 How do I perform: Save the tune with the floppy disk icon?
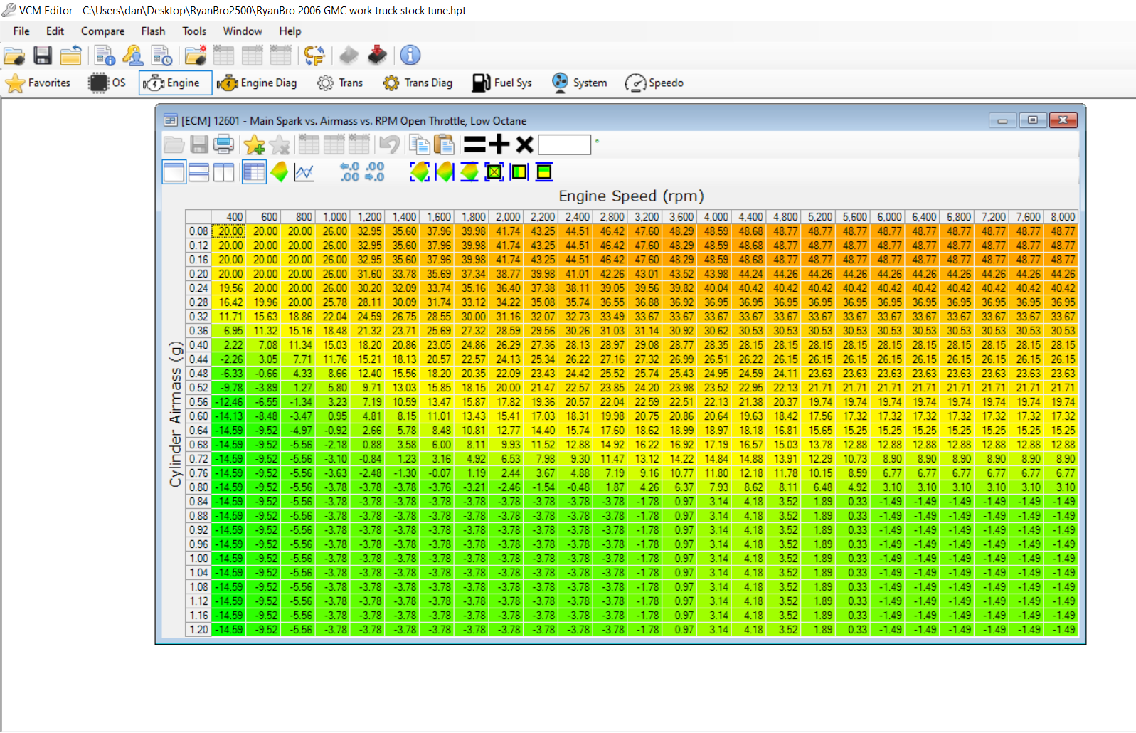[x=43, y=56]
